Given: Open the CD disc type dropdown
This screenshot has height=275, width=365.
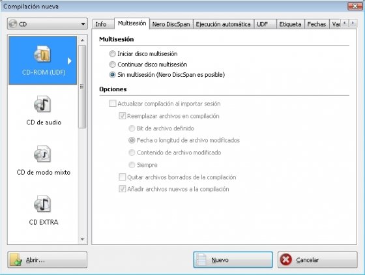Looking at the screenshot, I should [48, 23].
